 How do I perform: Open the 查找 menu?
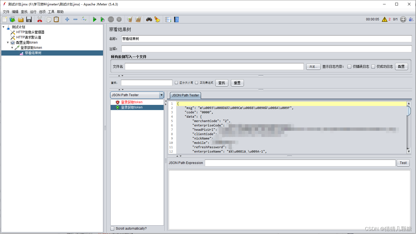[x=24, y=12]
